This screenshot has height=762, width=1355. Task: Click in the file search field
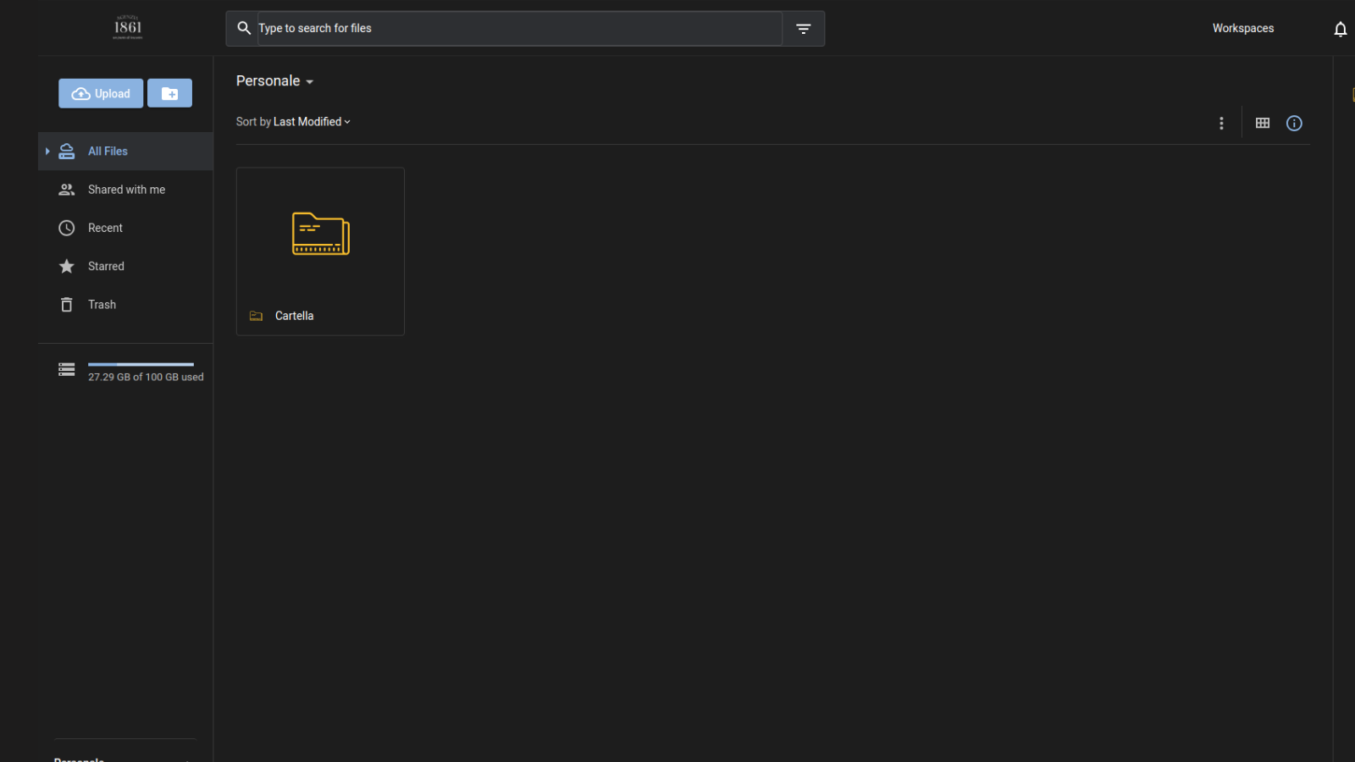[x=518, y=28]
